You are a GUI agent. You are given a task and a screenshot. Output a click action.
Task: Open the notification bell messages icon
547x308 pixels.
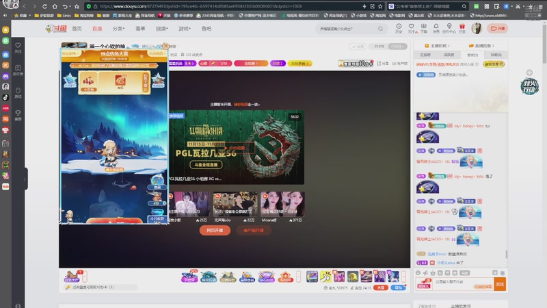[436, 28]
